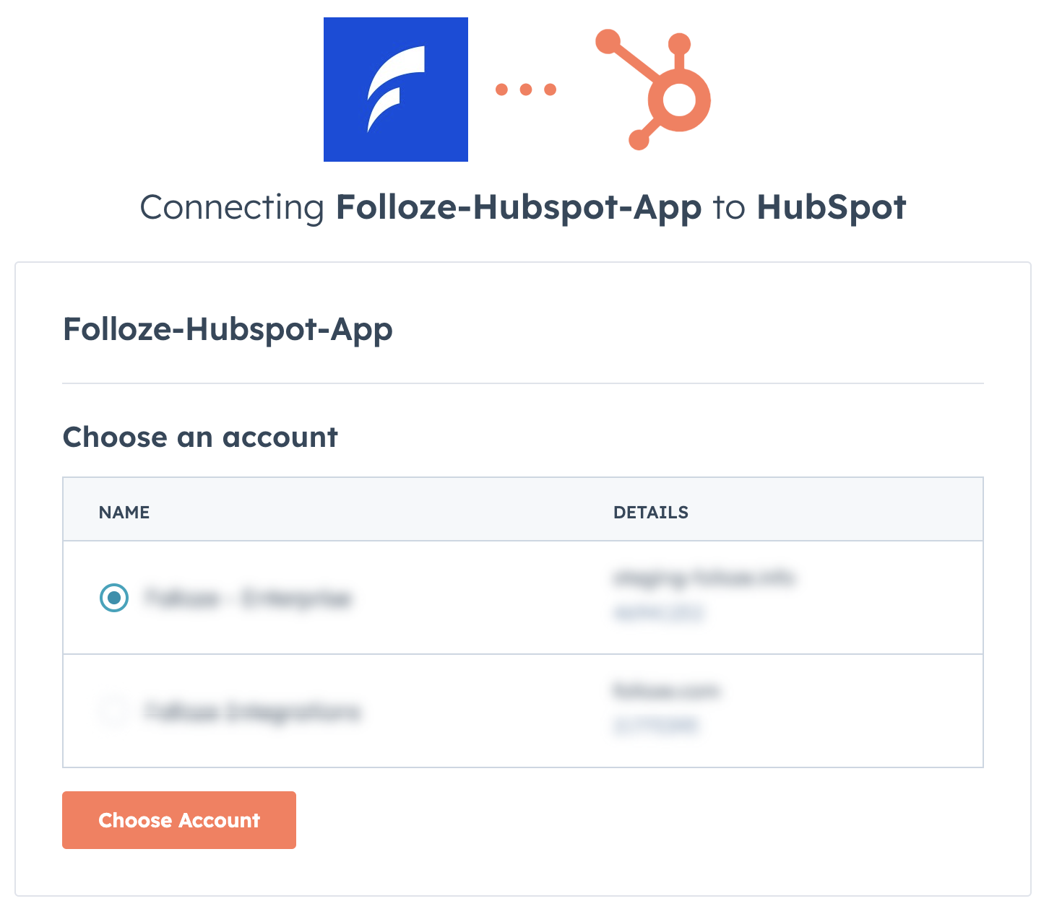The image size is (1049, 914).
Task: Click the bold 'HubSpot' word in the title
Action: coord(831,208)
